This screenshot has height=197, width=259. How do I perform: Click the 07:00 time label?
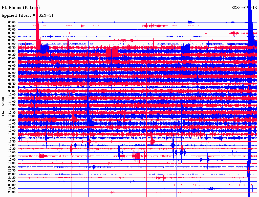pos(12,73)
